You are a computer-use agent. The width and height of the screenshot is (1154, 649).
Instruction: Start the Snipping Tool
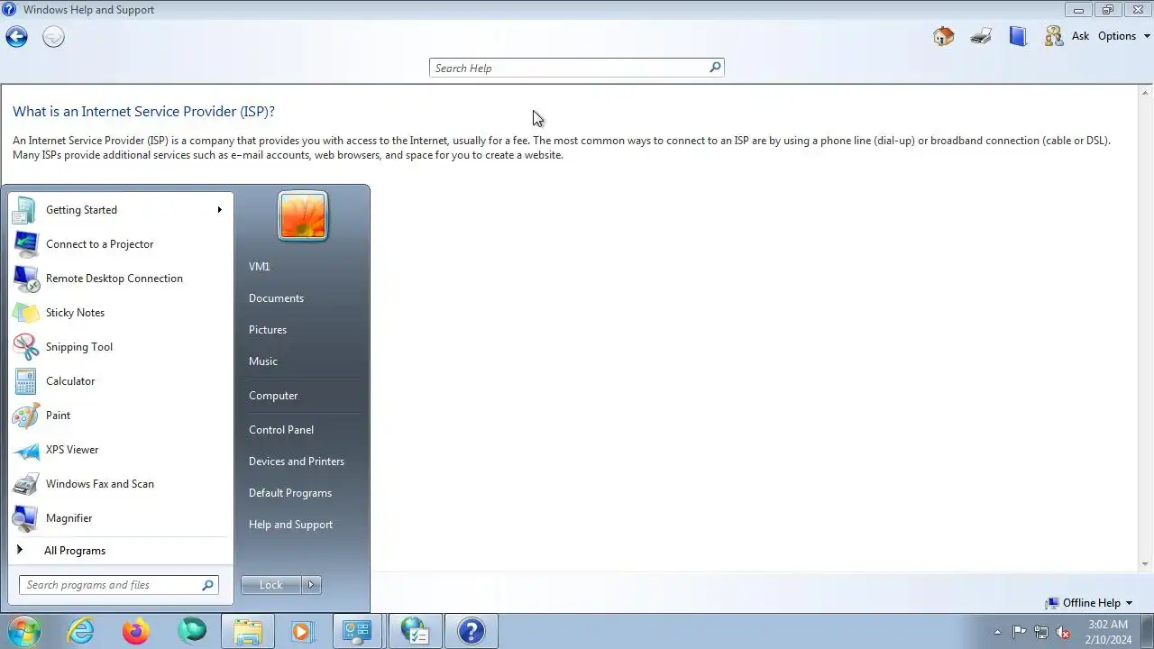click(x=121, y=347)
